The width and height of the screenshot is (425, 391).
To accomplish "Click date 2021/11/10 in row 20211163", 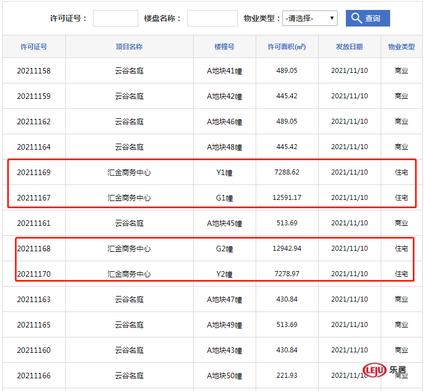I will [x=349, y=299].
